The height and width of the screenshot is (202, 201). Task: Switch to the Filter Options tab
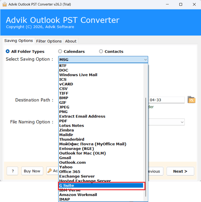tap(49, 41)
